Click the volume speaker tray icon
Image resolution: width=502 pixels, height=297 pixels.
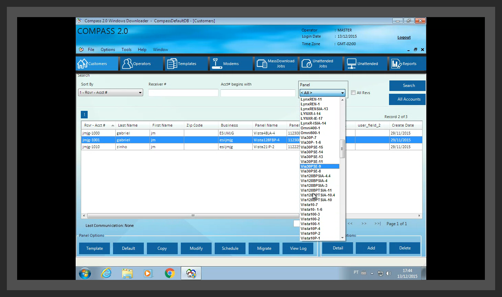tap(389, 273)
